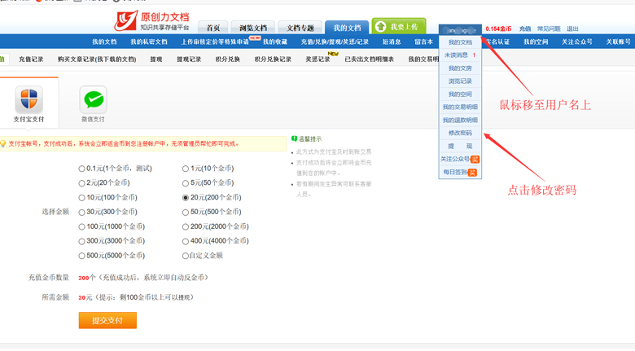Switch to the 我的文档 top tab
The image size is (635, 351).
(347, 28)
